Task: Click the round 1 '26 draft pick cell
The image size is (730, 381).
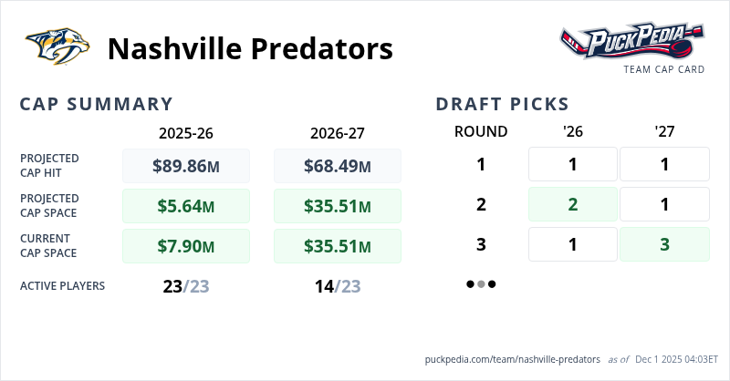Action: click(x=573, y=165)
